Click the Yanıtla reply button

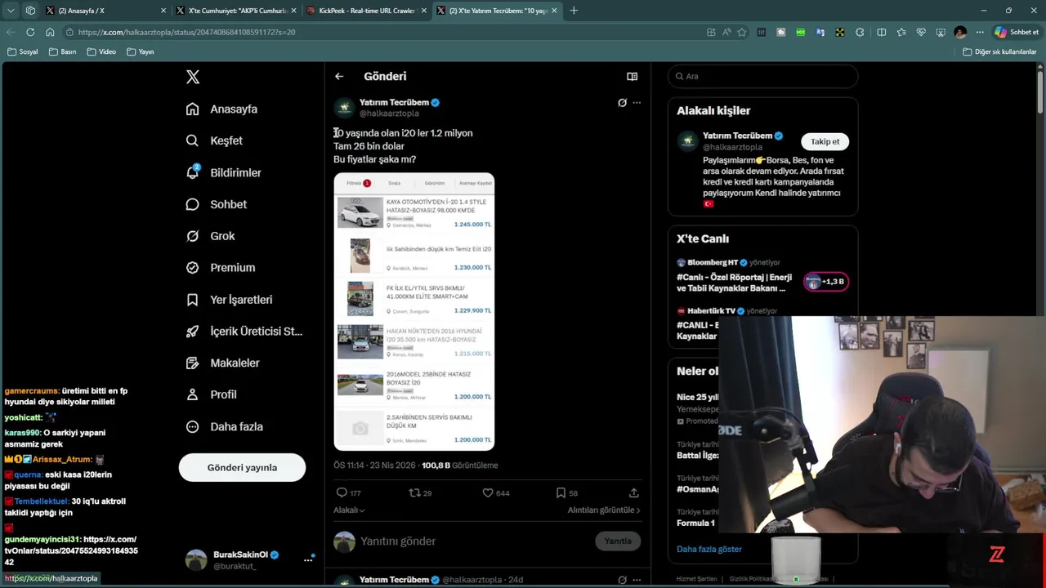(618, 541)
